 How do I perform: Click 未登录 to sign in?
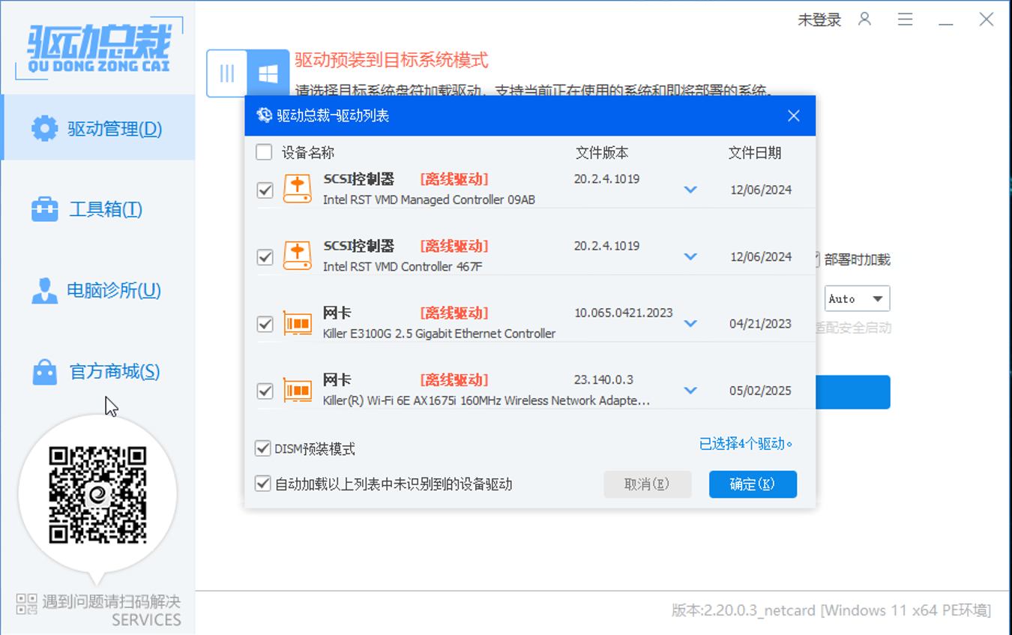tap(819, 19)
